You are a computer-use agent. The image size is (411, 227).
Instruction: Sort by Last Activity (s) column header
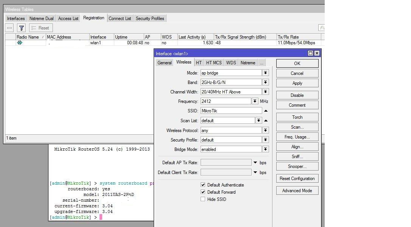[x=196, y=37]
